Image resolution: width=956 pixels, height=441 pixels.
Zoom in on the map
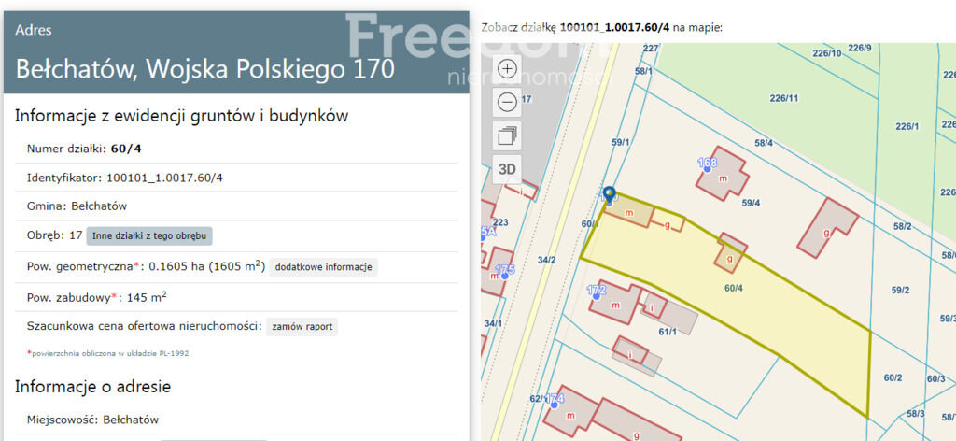507,68
